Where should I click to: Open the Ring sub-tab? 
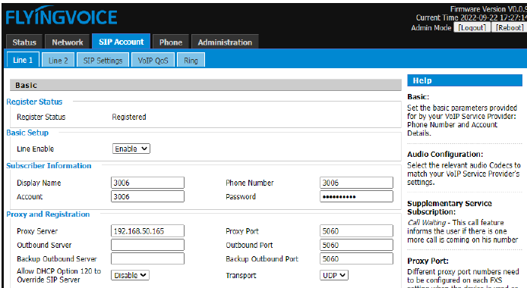click(x=191, y=61)
